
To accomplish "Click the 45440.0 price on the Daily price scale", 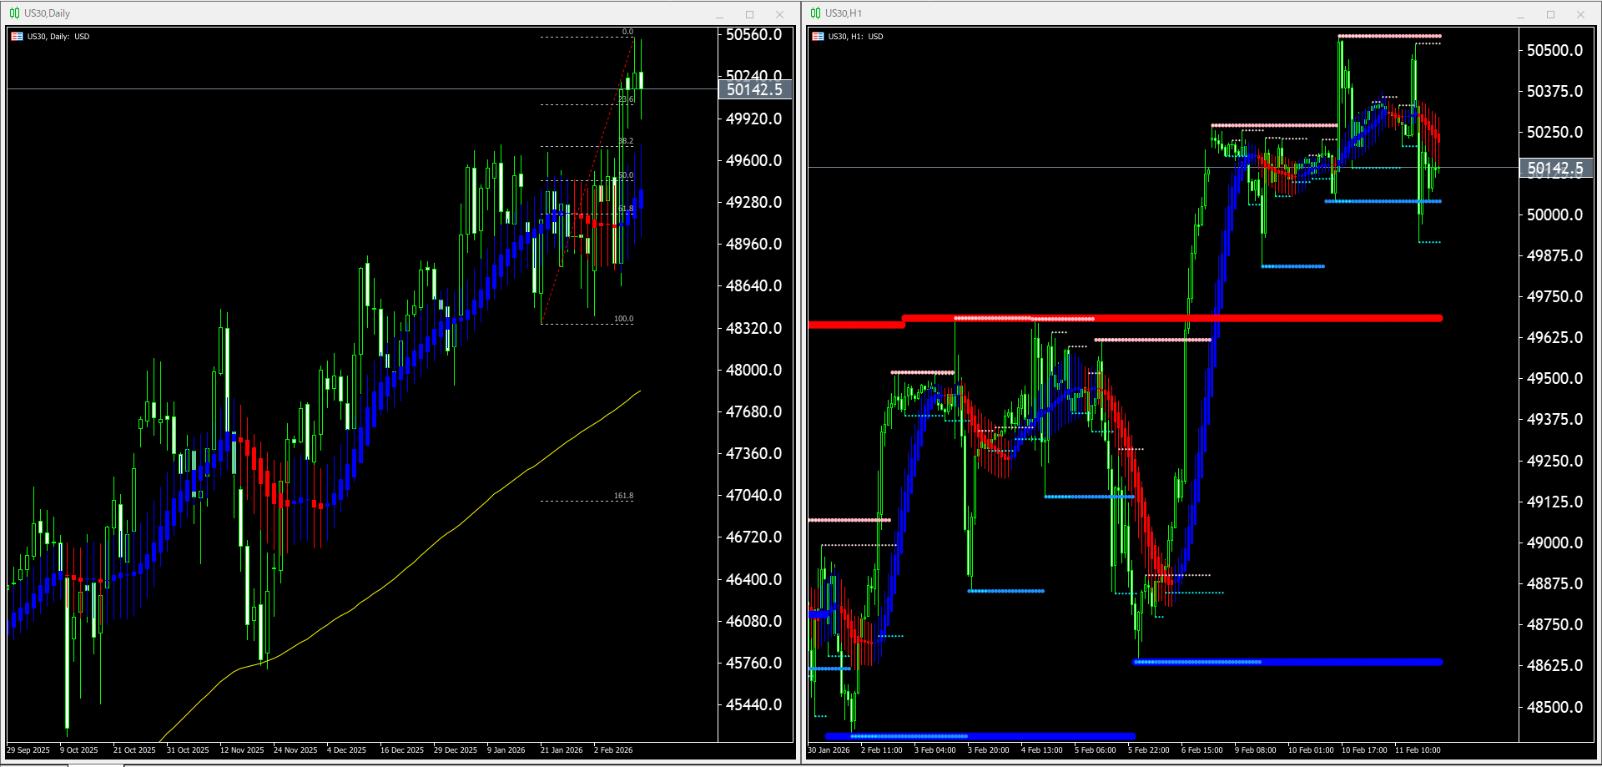I will point(753,704).
